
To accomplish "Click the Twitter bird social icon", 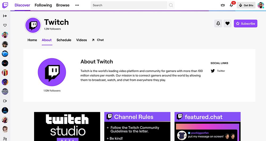I will 213,71.
